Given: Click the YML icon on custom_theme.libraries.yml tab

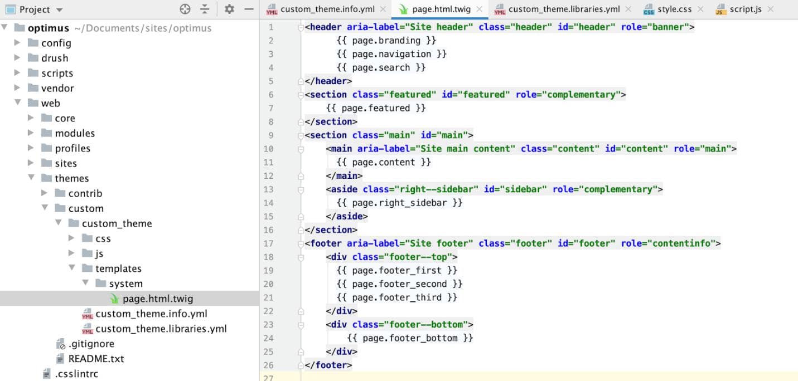Looking at the screenshot, I should pos(500,9).
